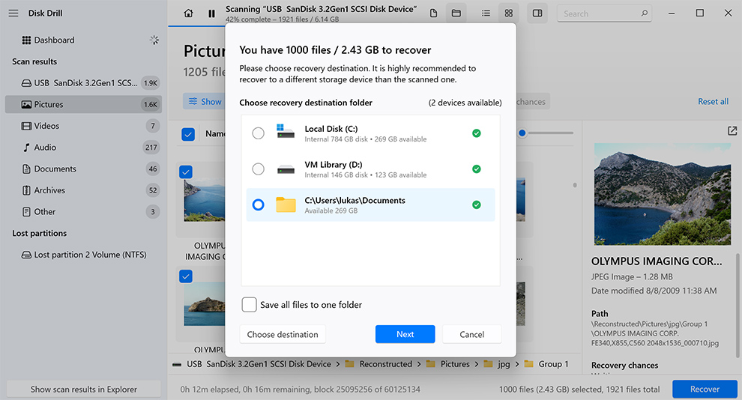
Task: Click the search magnifier icon
Action: 645,13
